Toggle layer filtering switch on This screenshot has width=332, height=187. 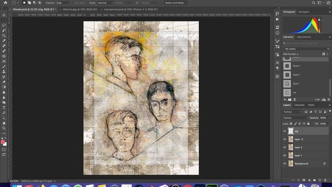pyautogui.click(x=330, y=111)
